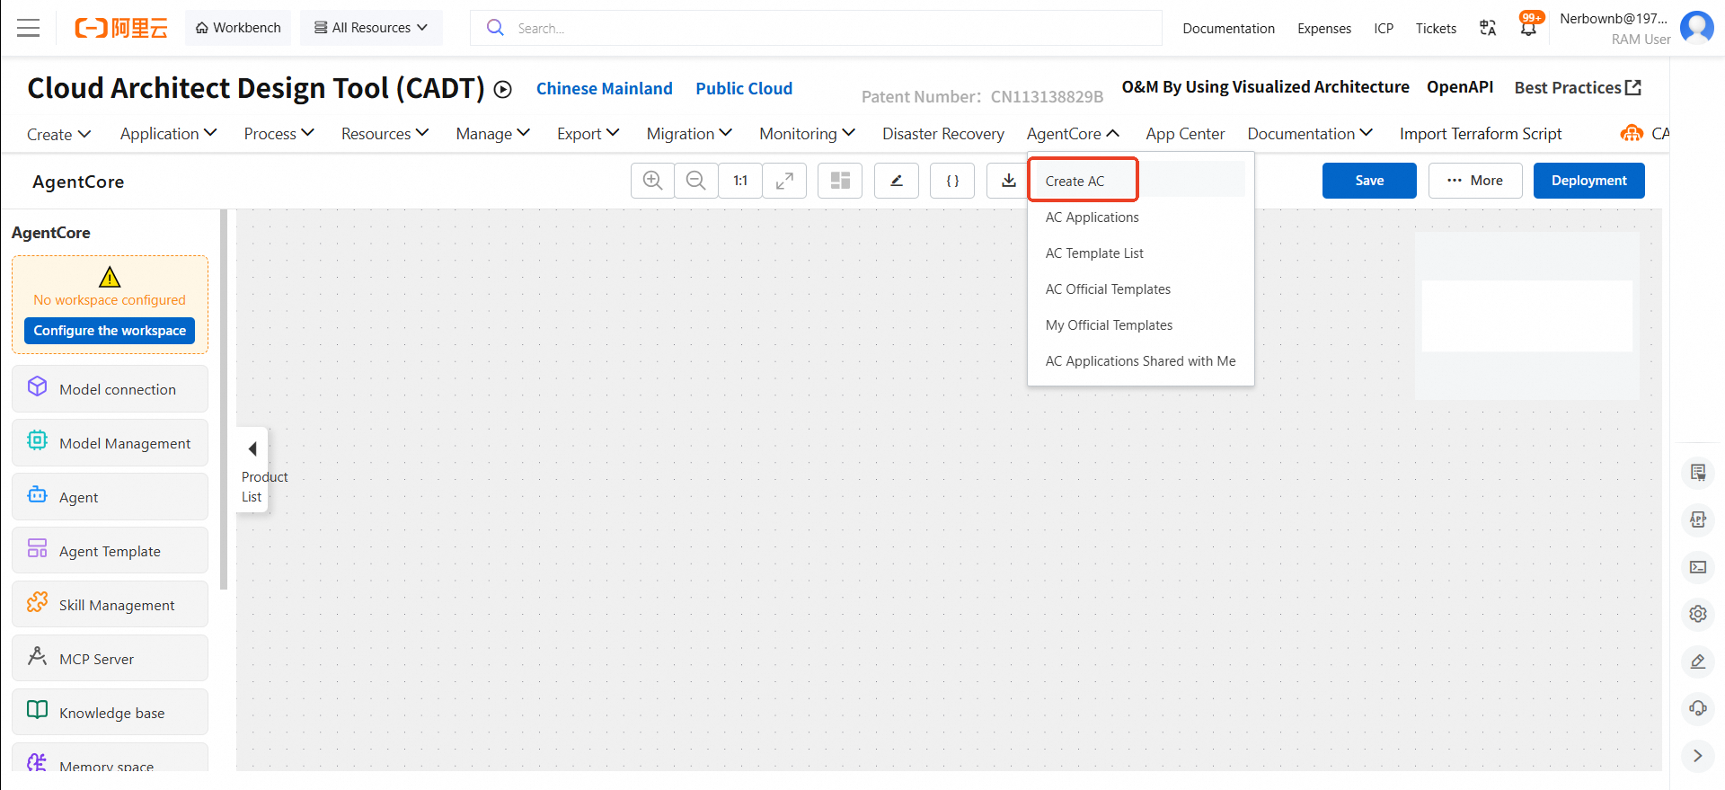Screen dimensions: 1725x790
Task: Choose AC Applications menu entry
Action: pyautogui.click(x=1140, y=217)
